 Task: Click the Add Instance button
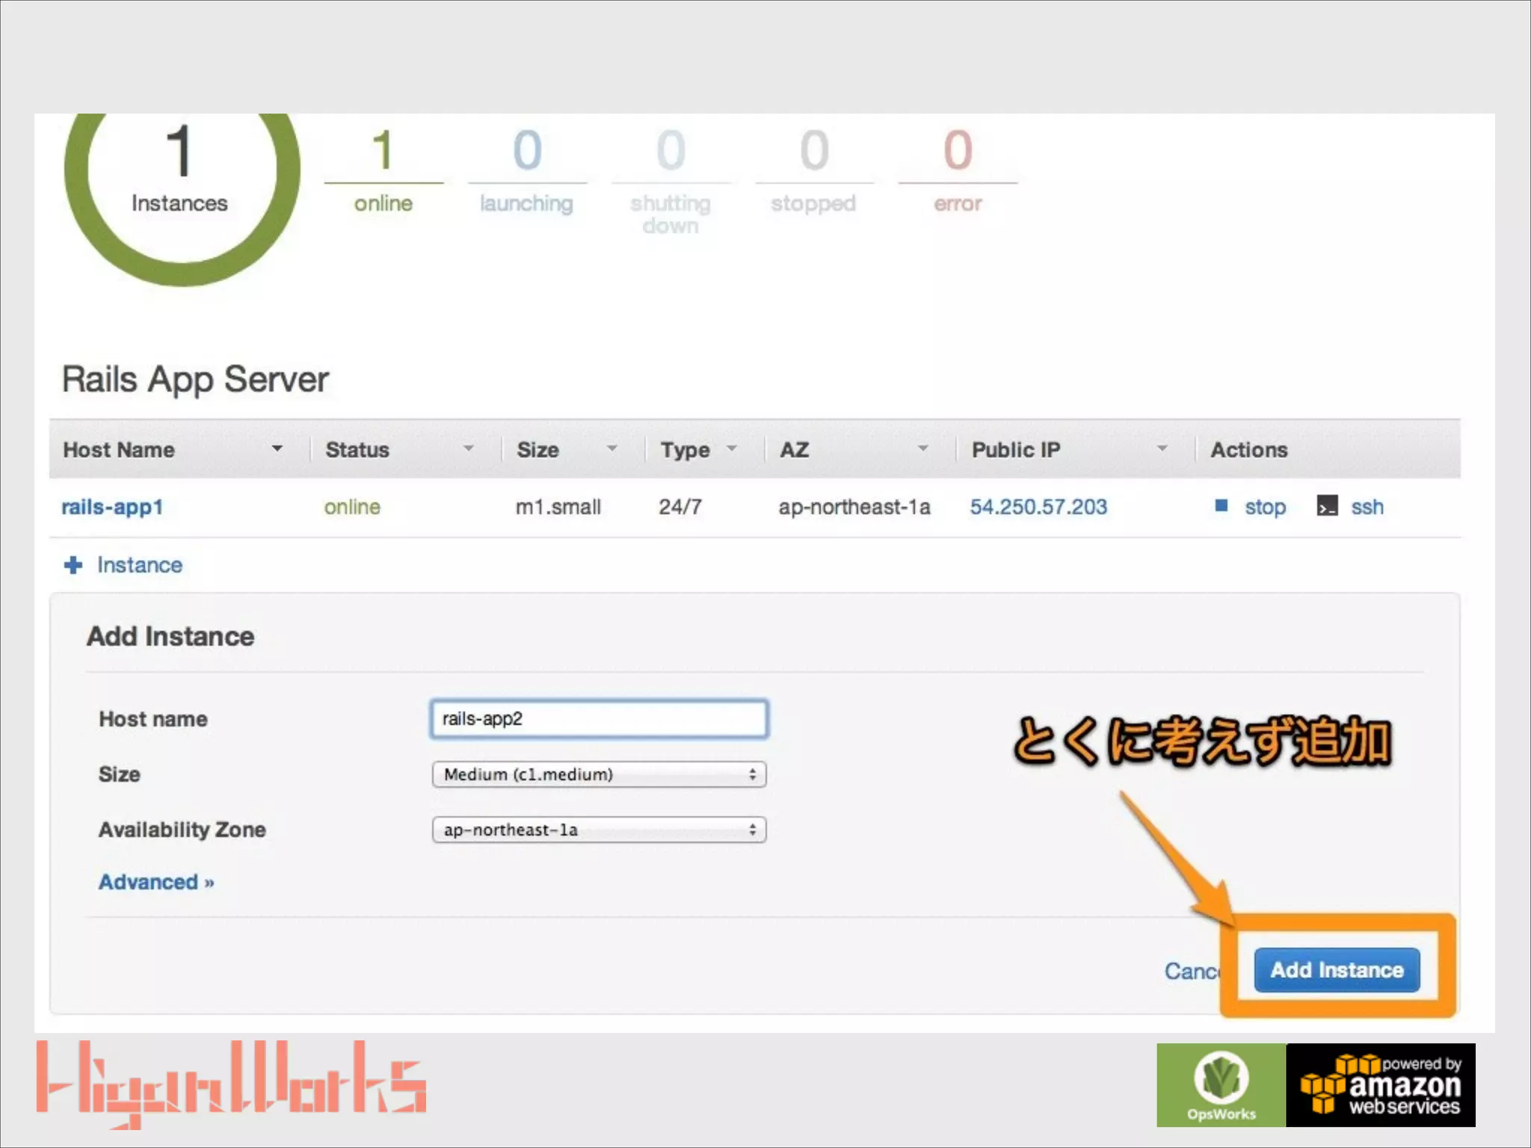point(1337,970)
